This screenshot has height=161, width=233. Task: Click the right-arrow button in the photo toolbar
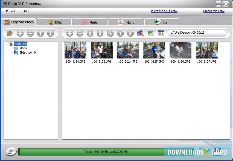(x=110, y=33)
